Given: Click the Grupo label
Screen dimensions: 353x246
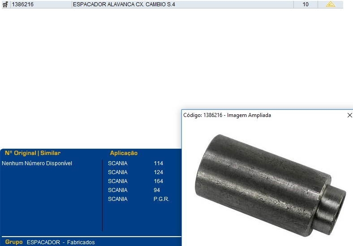Looking at the screenshot, I should [x=14, y=242].
